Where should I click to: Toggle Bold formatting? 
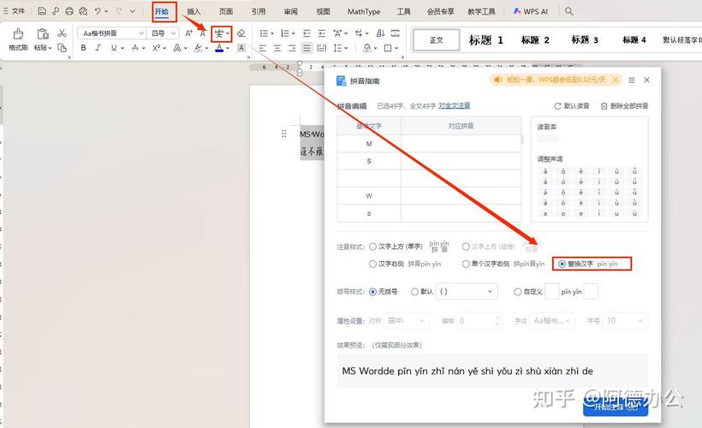(83, 47)
